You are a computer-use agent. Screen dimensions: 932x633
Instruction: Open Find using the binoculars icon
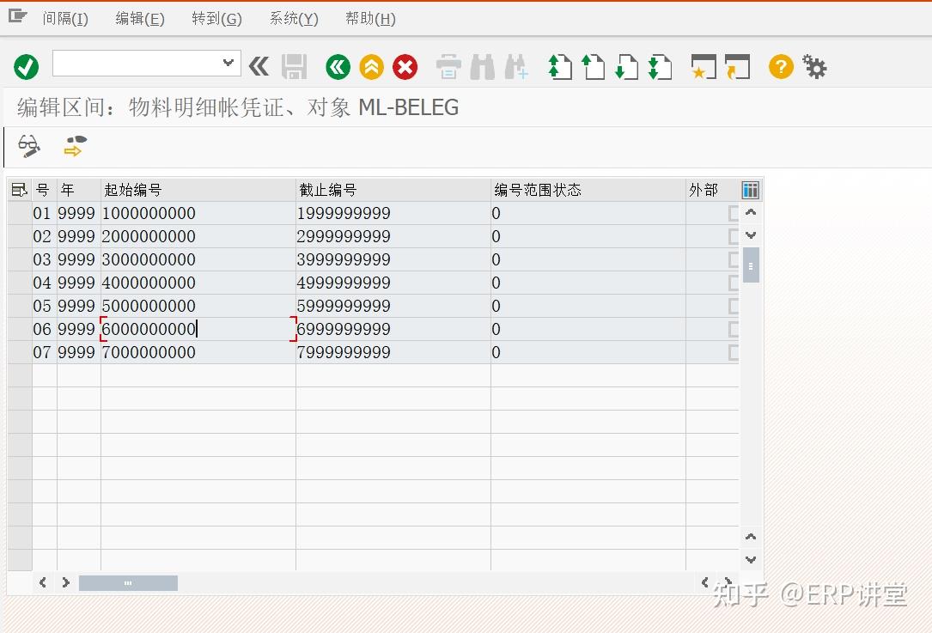[x=482, y=65]
